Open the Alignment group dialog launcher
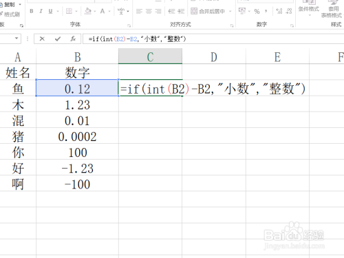The width and height of the screenshot is (344, 258). click(x=232, y=25)
